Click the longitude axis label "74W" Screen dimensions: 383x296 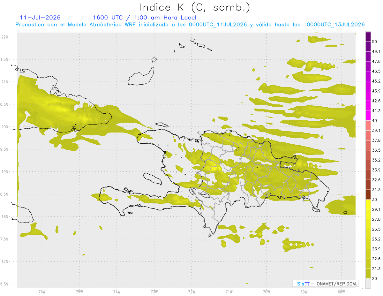coord(116,292)
